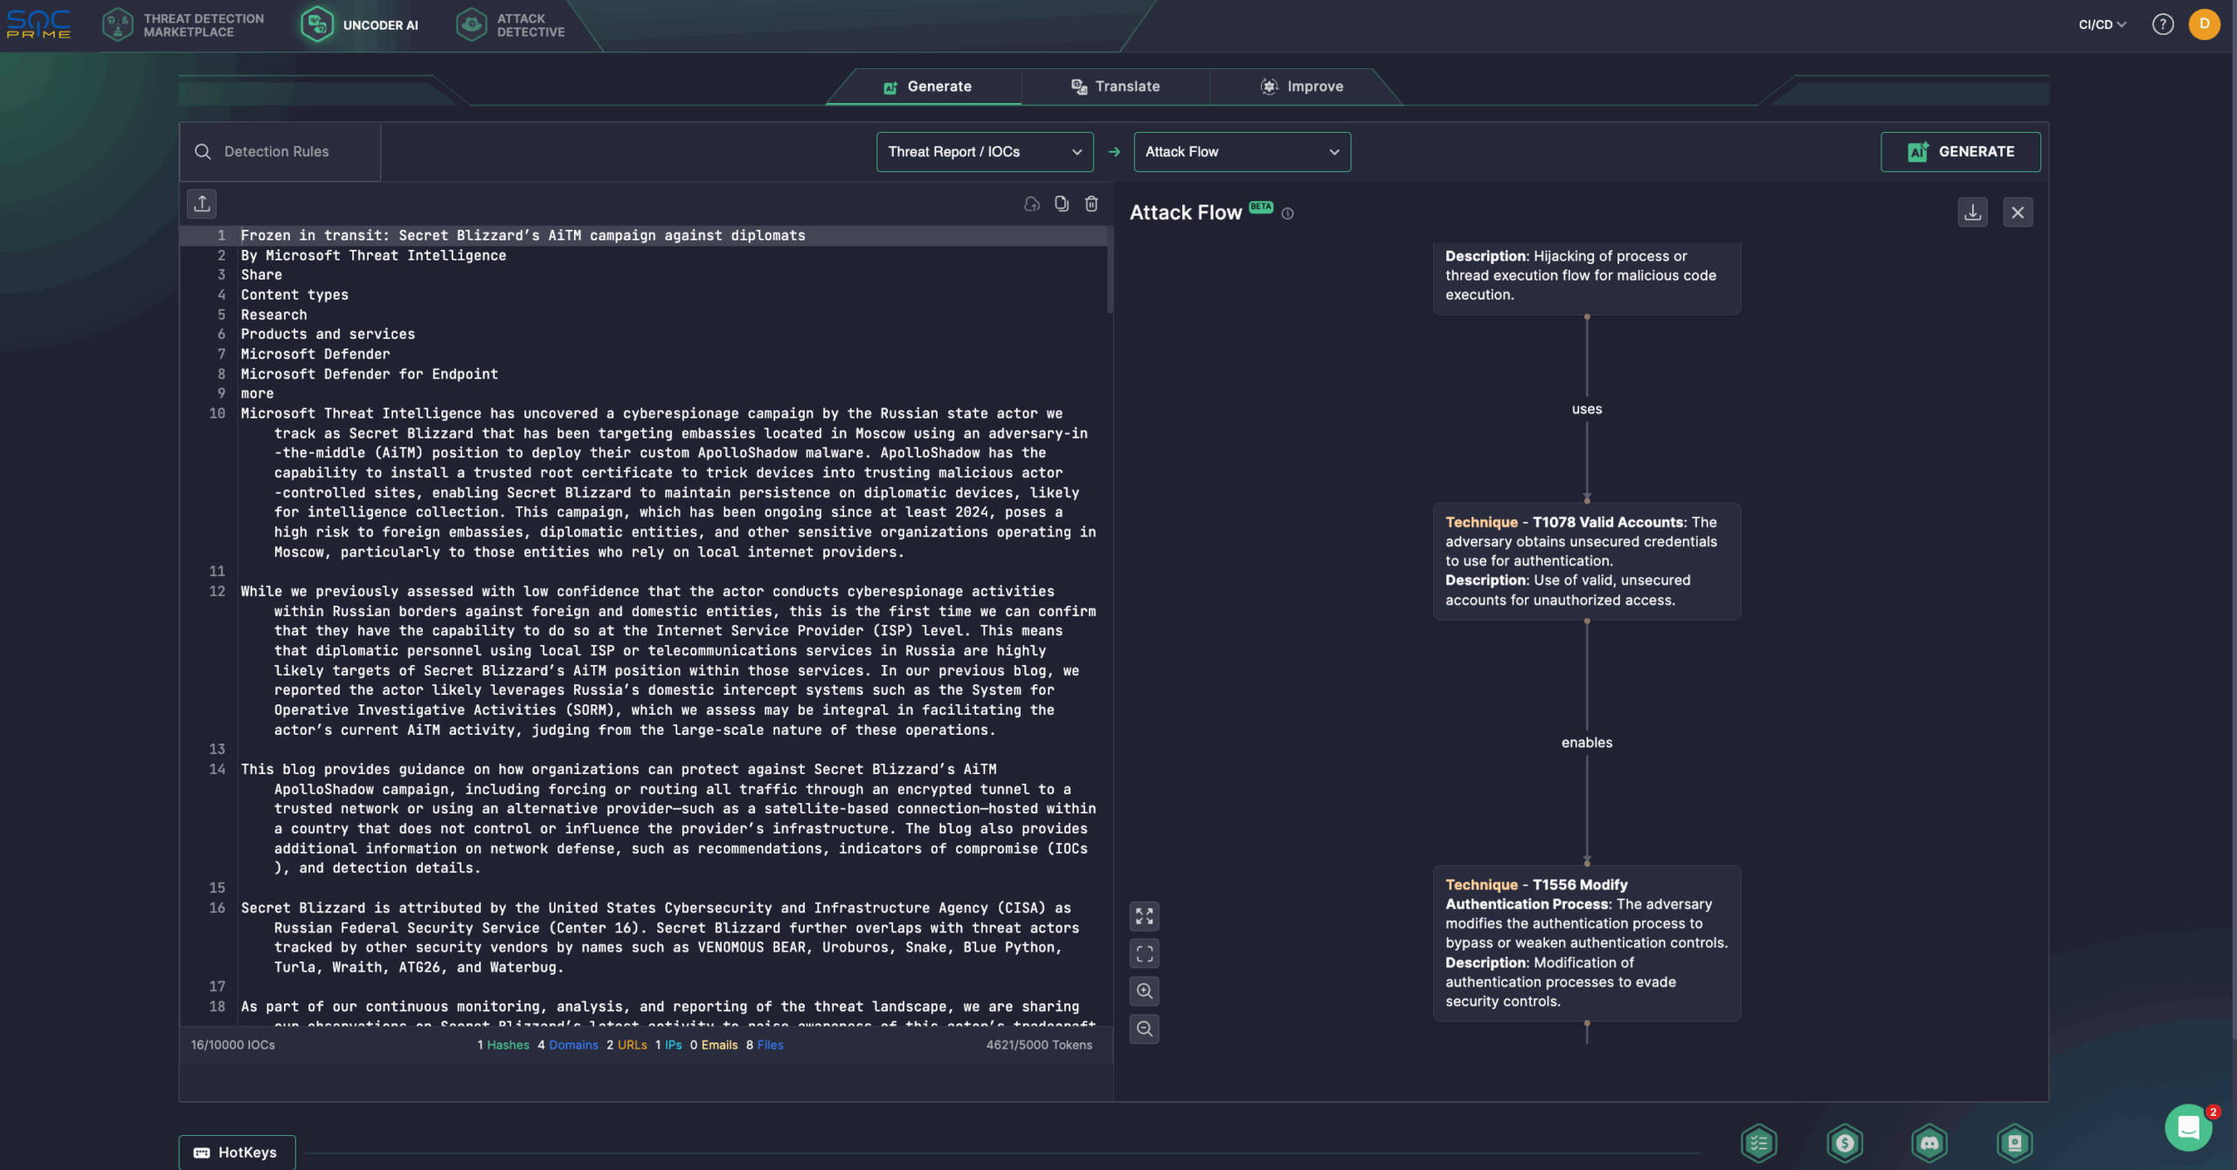Expand the CI/CD dropdown
This screenshot has height=1170, width=2237.
point(2102,24)
